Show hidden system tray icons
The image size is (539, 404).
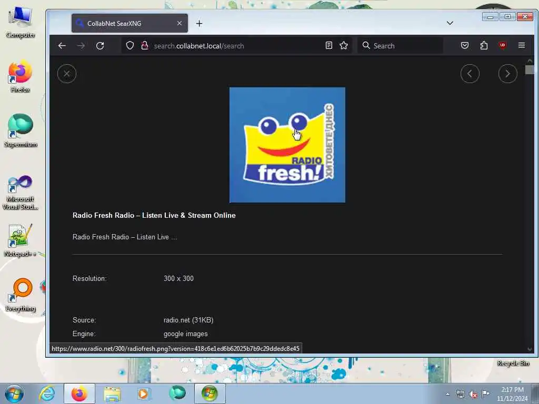click(x=447, y=395)
